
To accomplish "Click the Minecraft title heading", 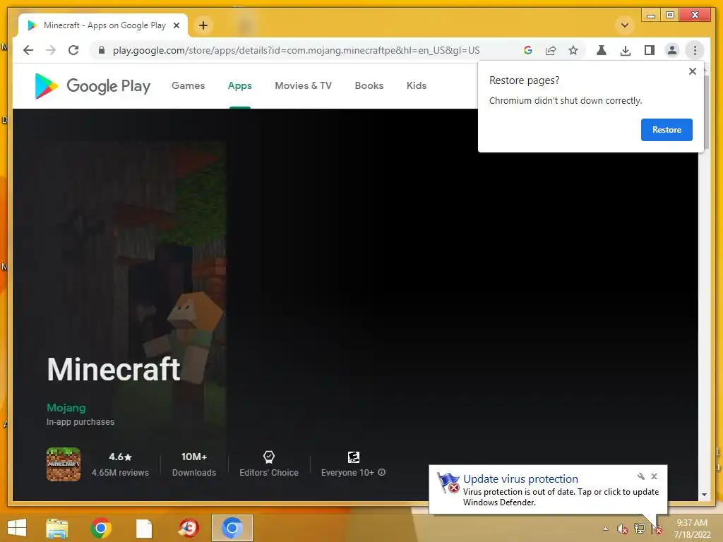I will point(114,369).
